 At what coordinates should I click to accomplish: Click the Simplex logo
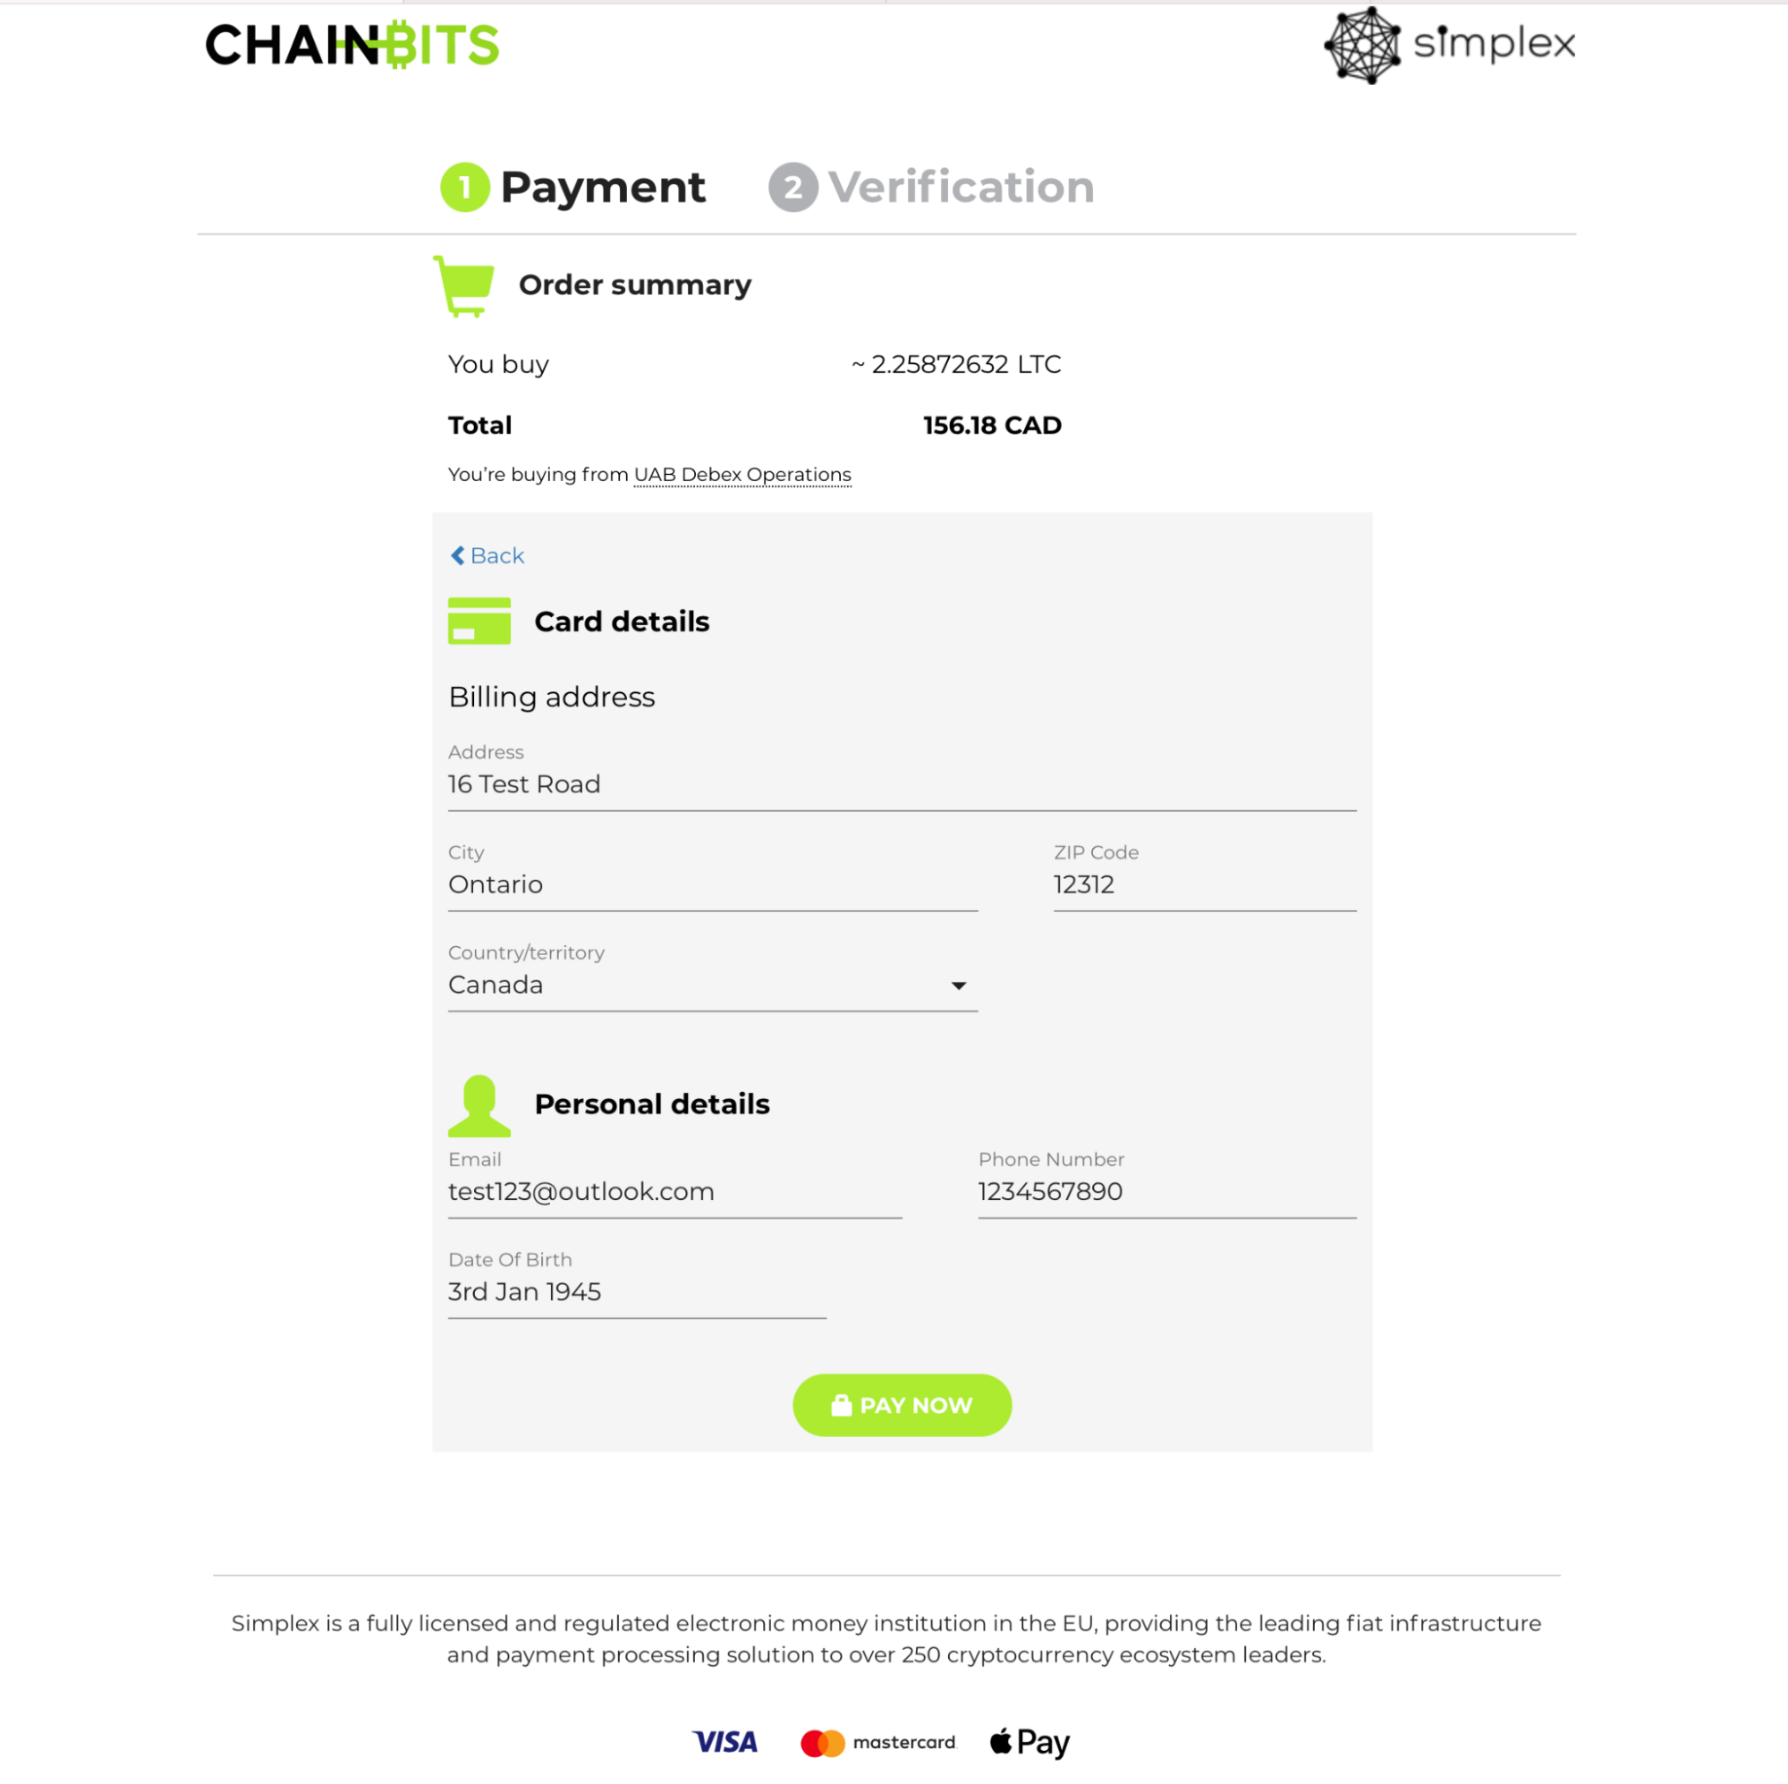tap(1449, 45)
